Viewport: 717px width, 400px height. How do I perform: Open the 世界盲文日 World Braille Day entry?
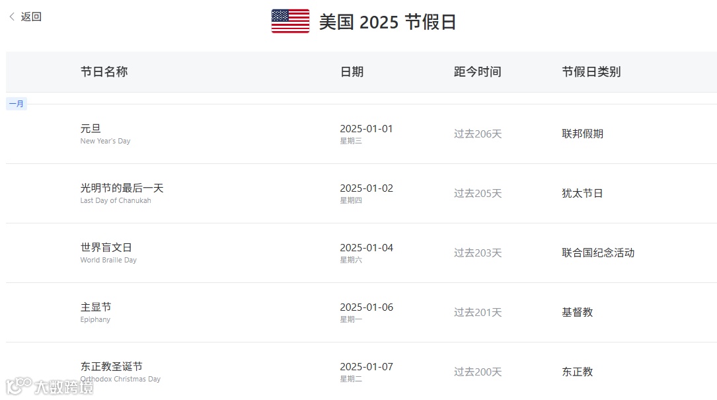pyautogui.click(x=361, y=253)
